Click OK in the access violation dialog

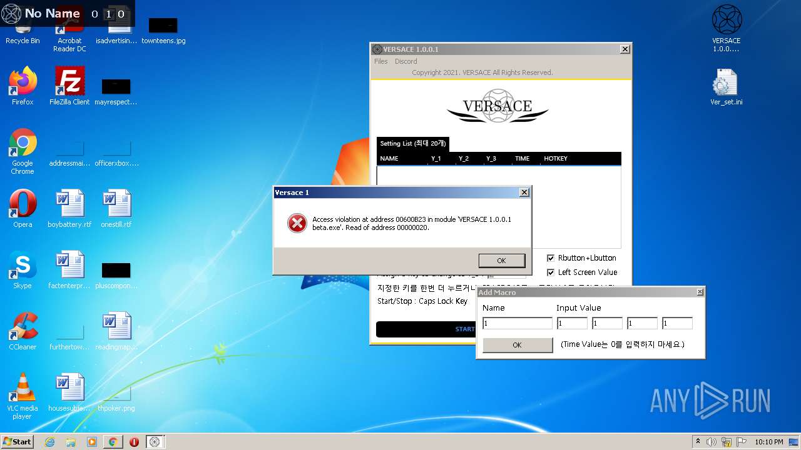(501, 261)
